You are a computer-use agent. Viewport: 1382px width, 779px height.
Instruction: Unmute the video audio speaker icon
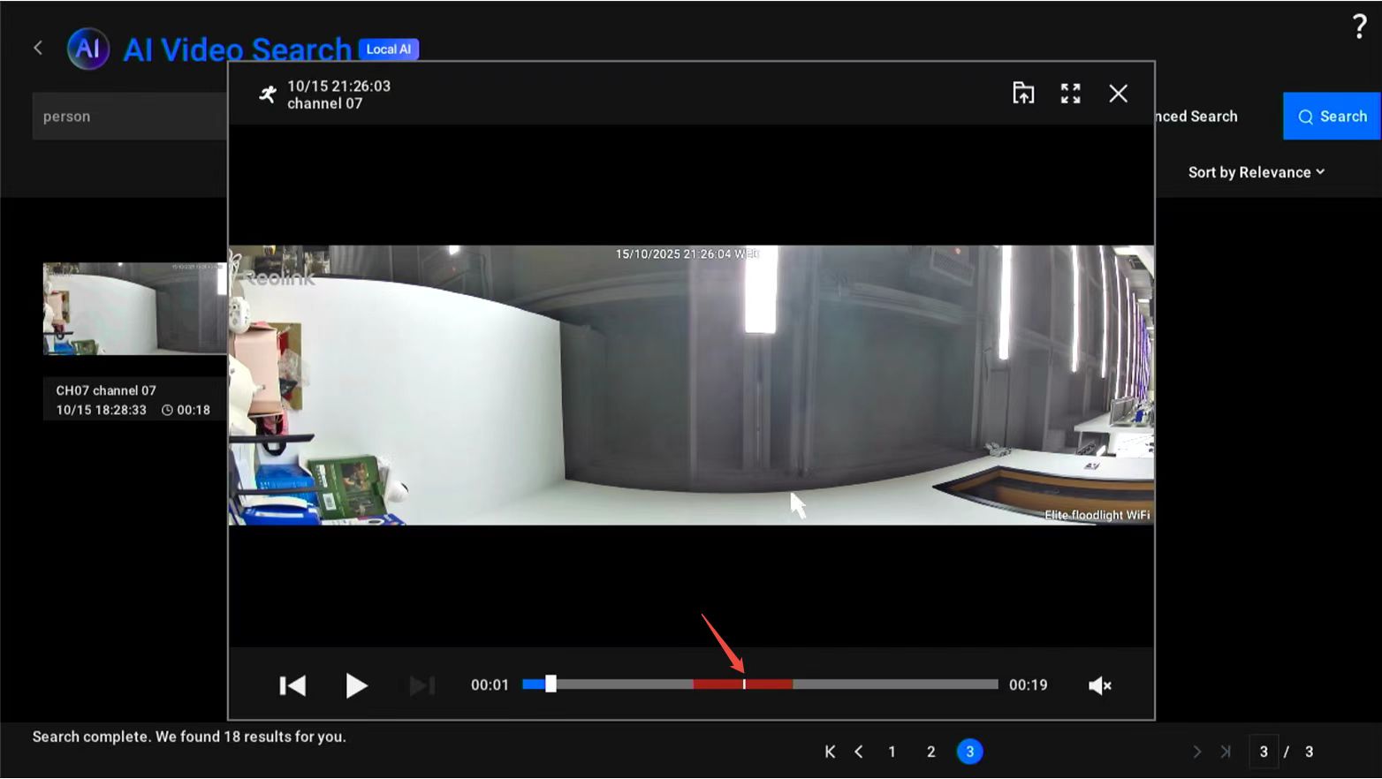coord(1099,685)
